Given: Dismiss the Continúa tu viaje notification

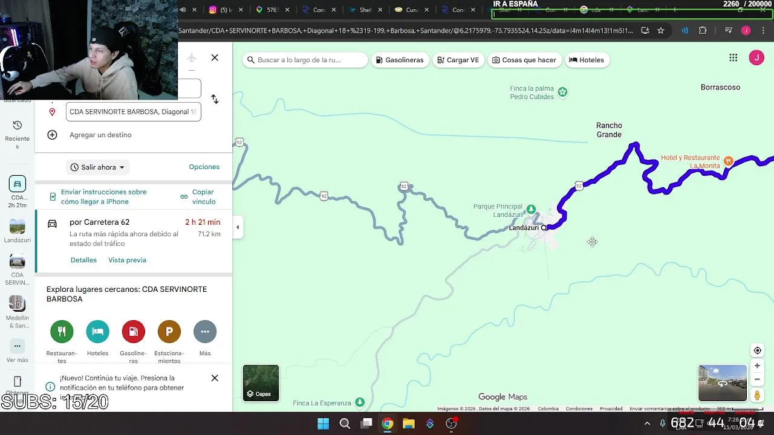Looking at the screenshot, I should (215, 378).
